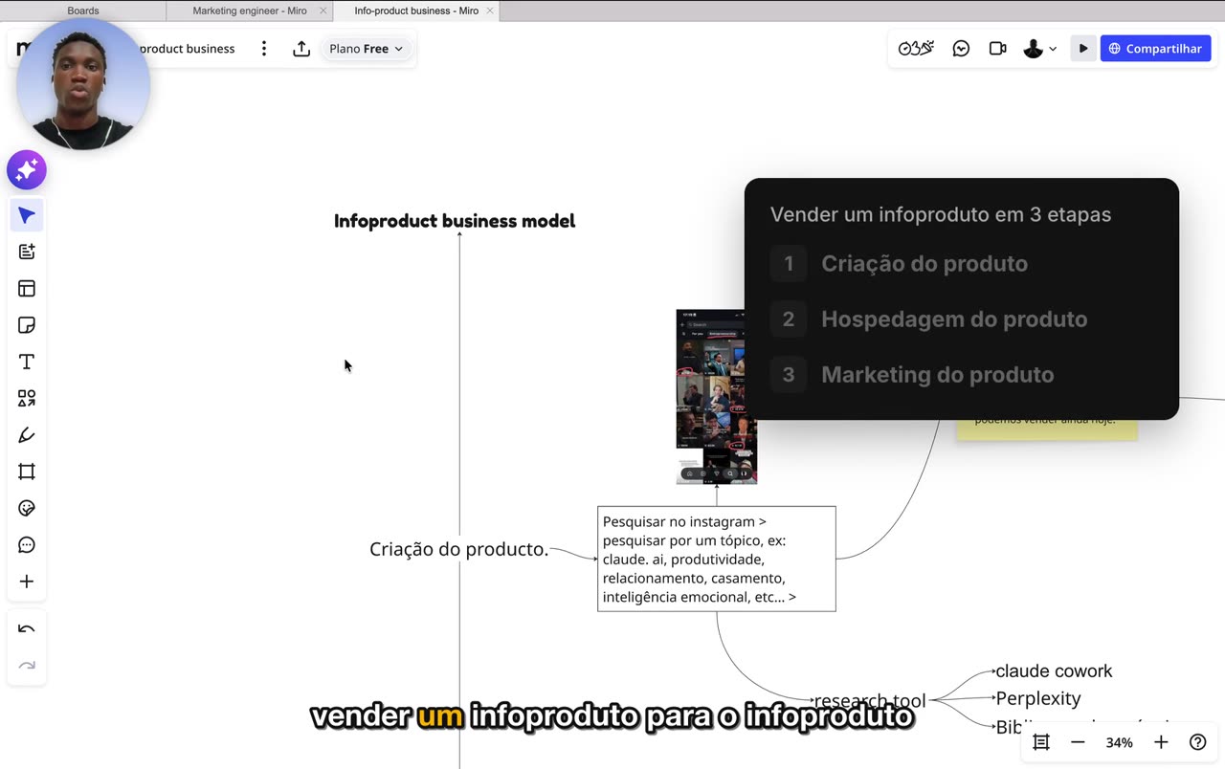Open the timer and activities tools

point(916,49)
